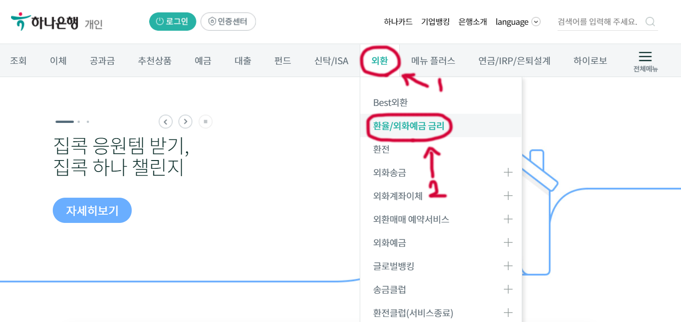Click the Hana Bank logo
The width and height of the screenshot is (681, 322).
[45, 22]
